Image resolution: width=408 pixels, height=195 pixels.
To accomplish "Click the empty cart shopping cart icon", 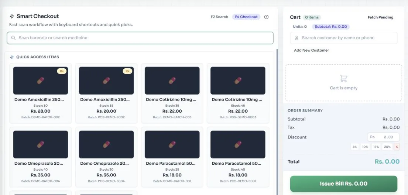I will [x=343, y=78].
